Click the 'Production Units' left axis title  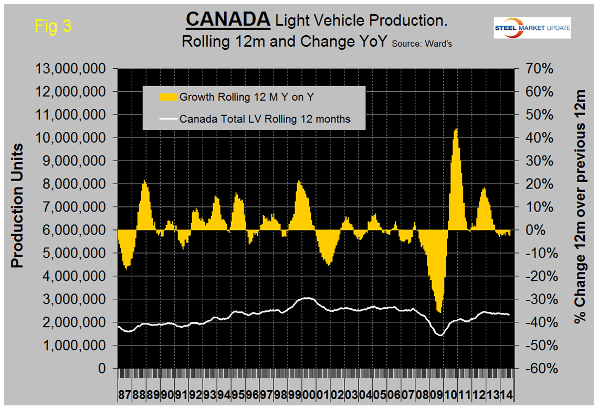(18, 205)
